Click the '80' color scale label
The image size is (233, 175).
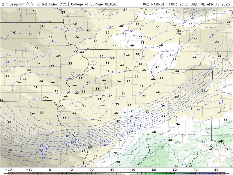[216, 170]
